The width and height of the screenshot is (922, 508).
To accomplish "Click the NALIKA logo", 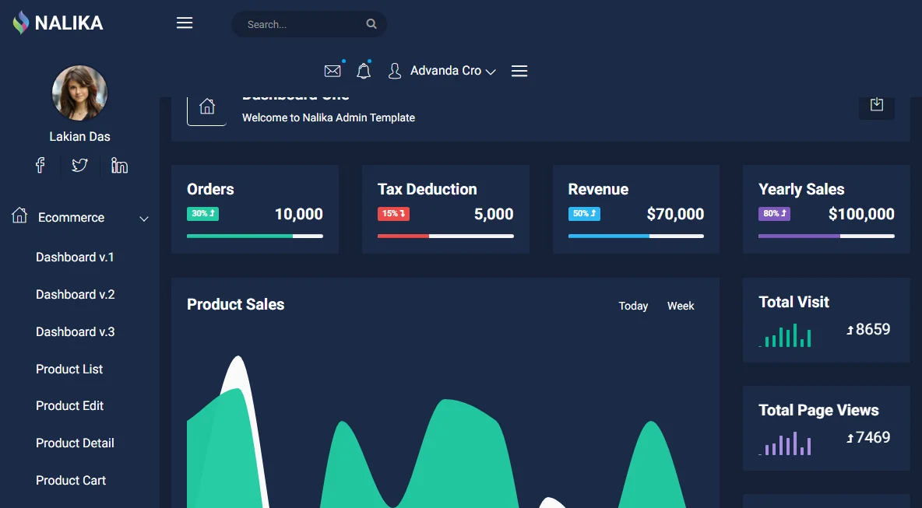I will coord(58,23).
